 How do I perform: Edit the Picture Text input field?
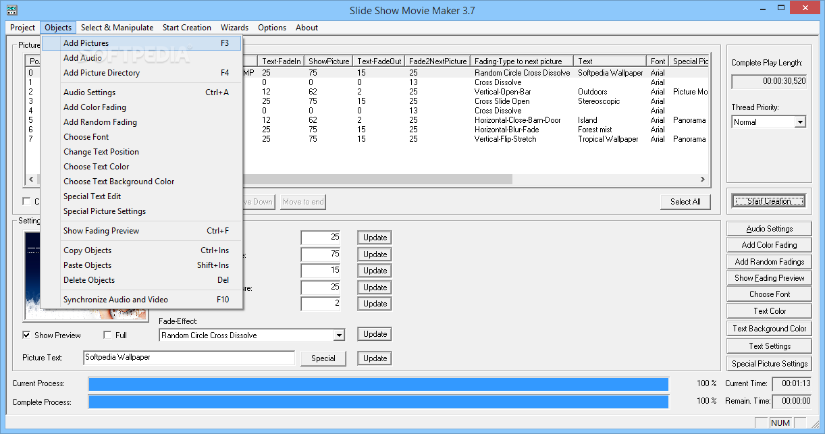[189, 358]
